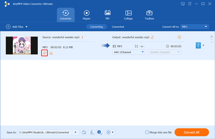Click the Convert All button
The image size is (215, 139).
point(192,132)
